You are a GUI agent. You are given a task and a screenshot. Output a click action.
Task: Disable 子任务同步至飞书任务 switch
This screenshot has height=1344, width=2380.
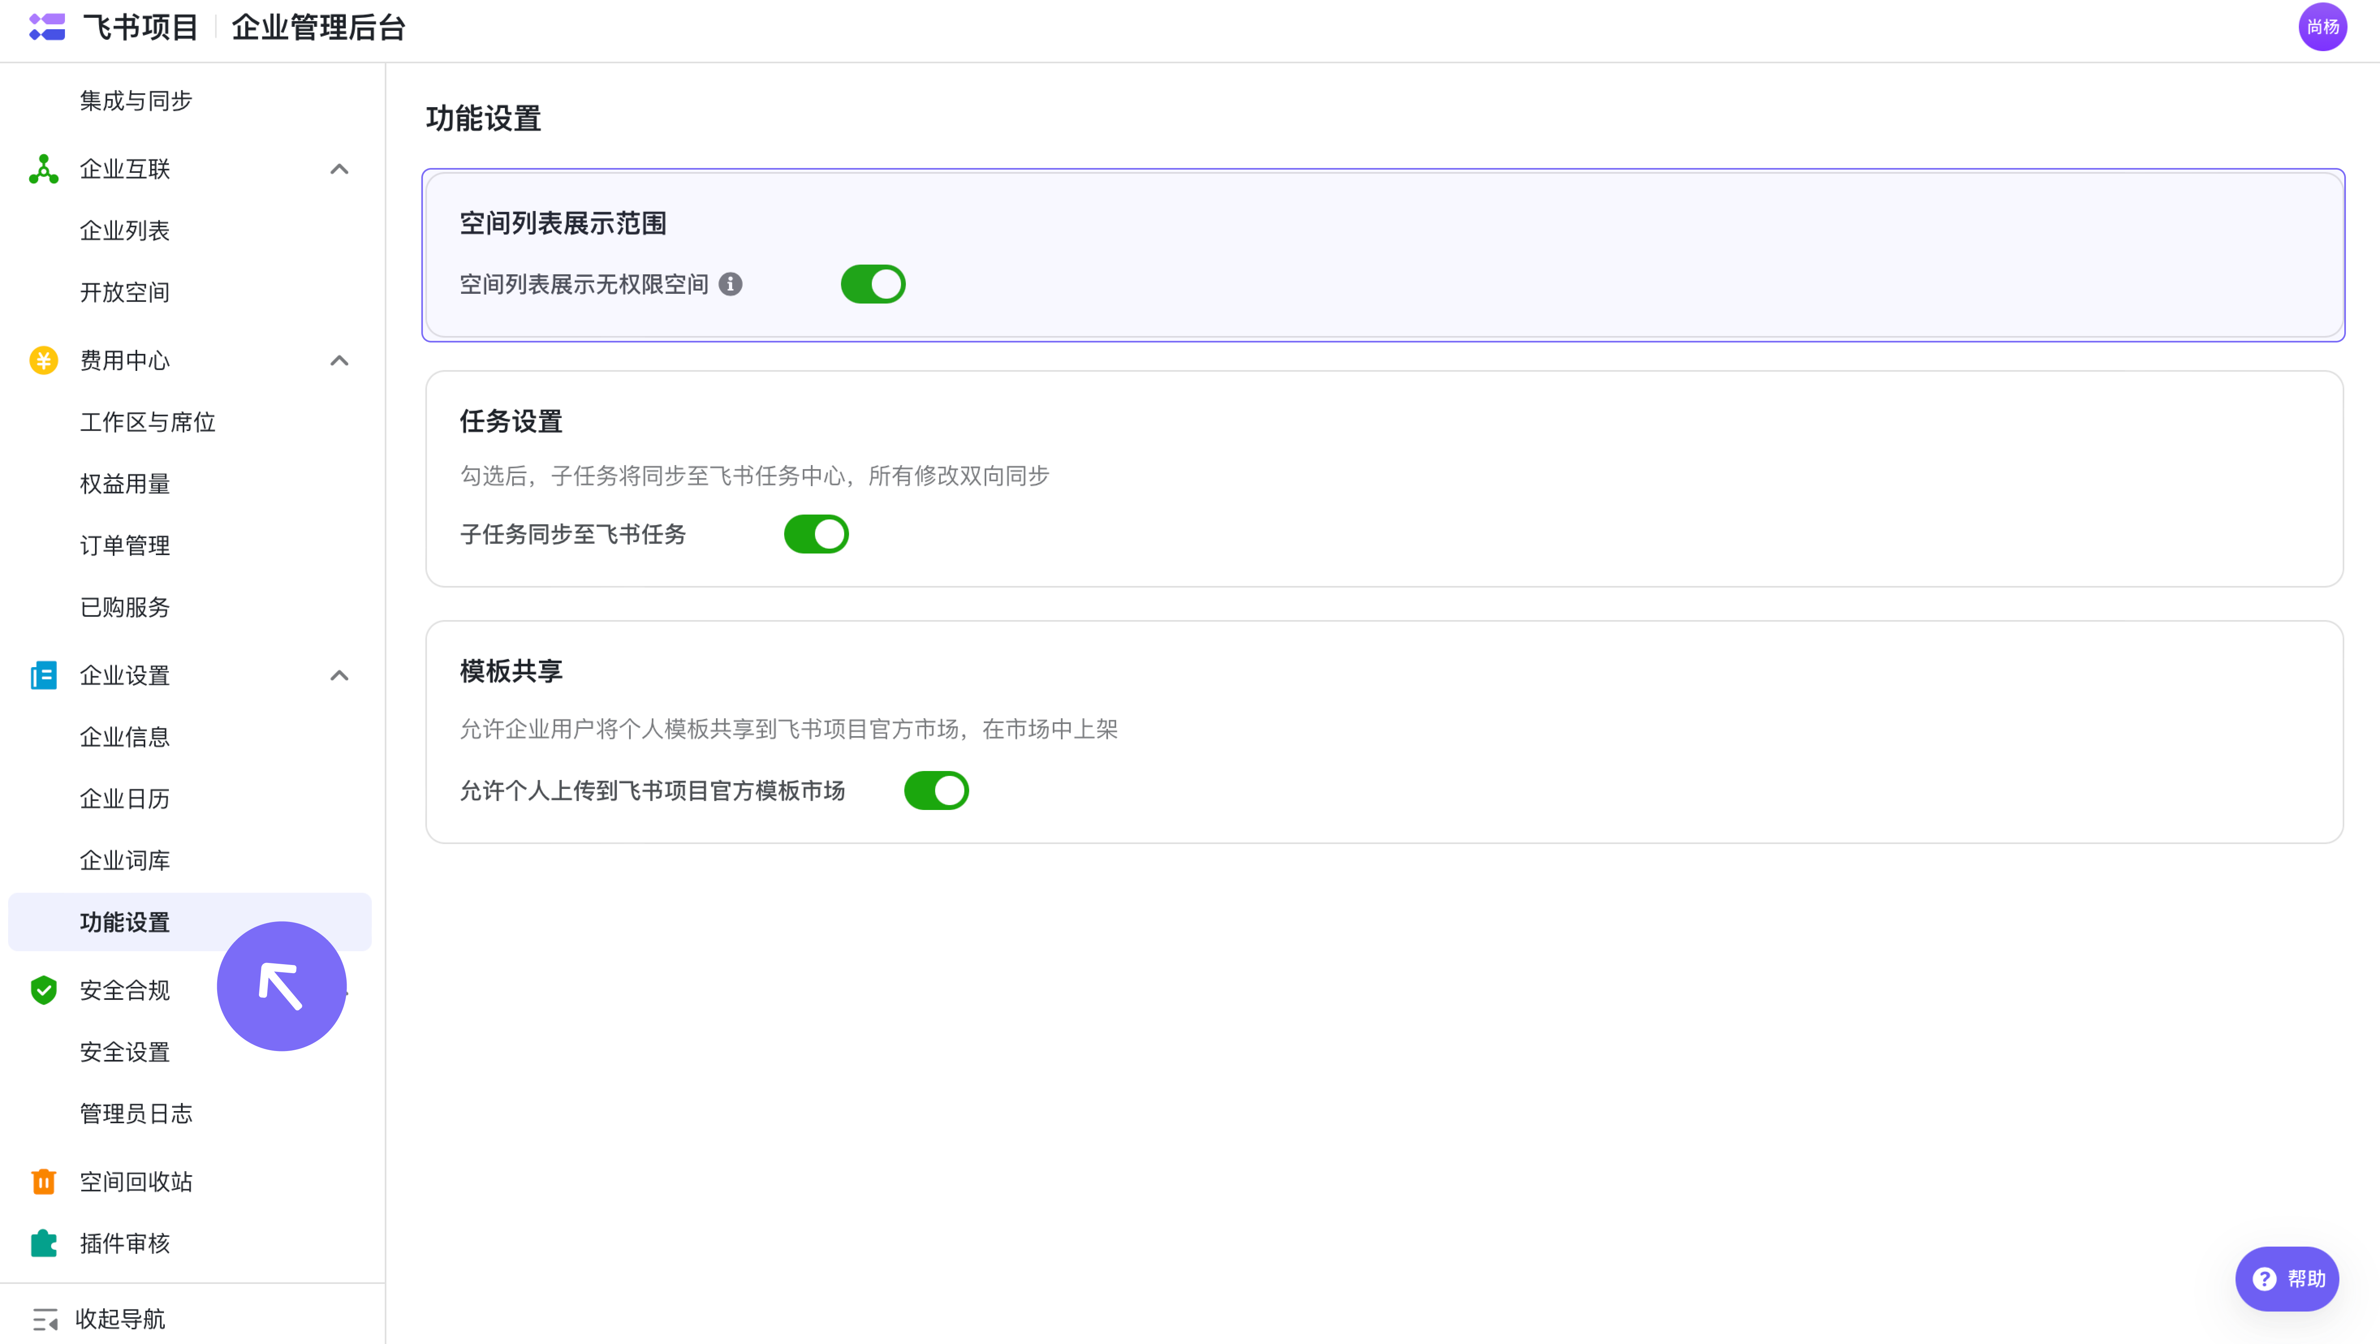(x=817, y=534)
